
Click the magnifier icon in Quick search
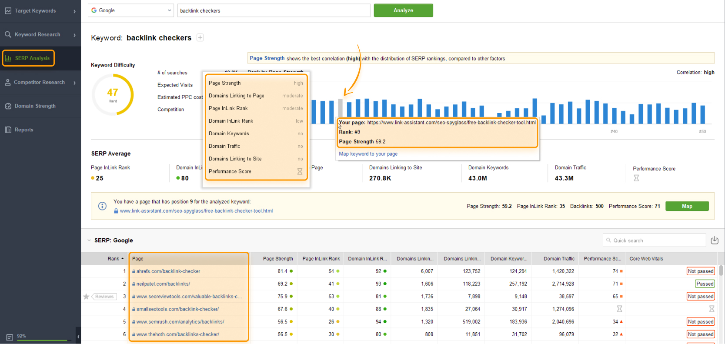tap(608, 240)
